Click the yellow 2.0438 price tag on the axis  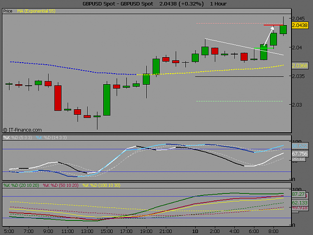[299, 26]
